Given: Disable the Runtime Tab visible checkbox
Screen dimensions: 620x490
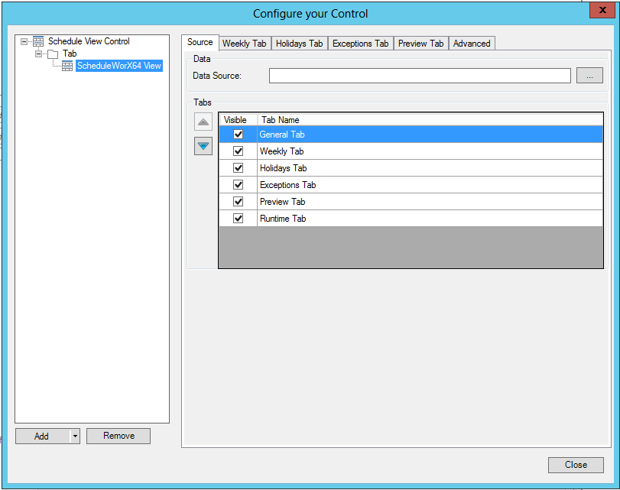Looking at the screenshot, I should [238, 219].
